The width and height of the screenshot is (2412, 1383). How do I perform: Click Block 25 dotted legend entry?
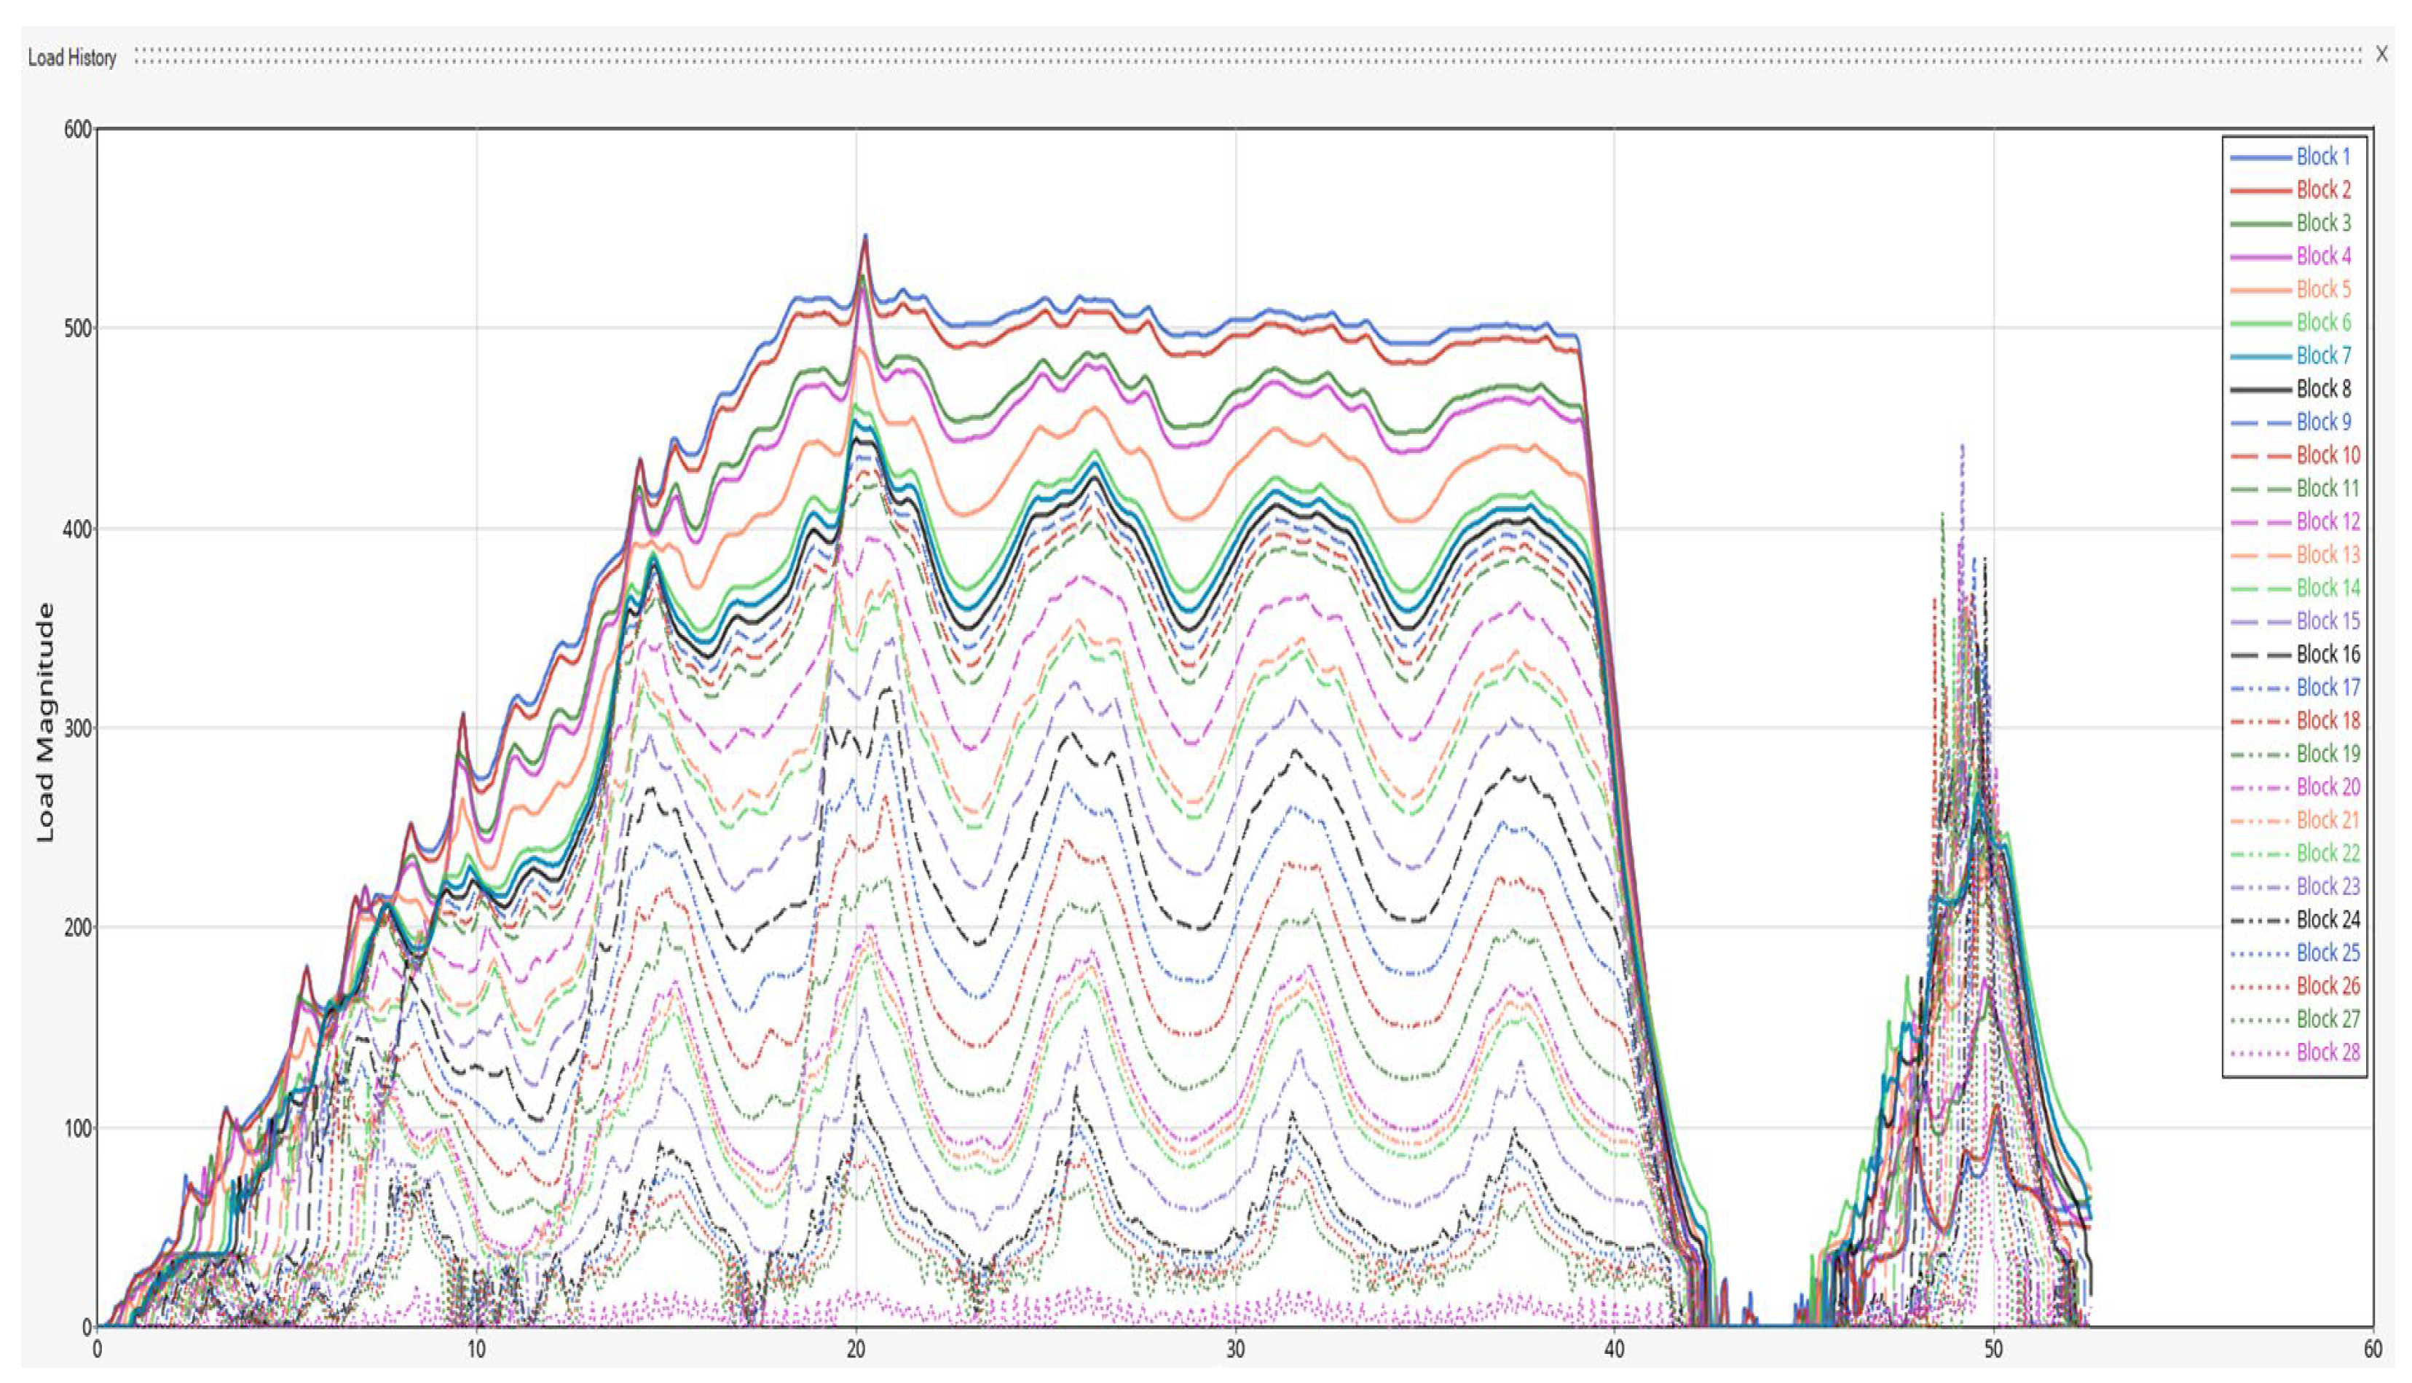[2328, 953]
